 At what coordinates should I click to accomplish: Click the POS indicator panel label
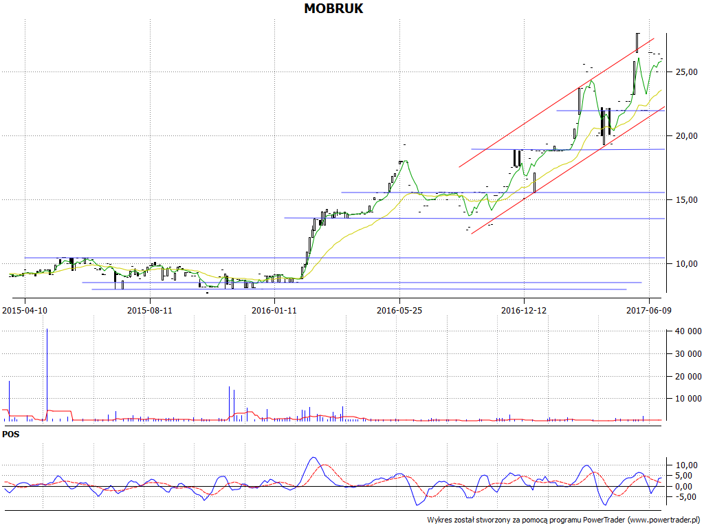(11, 434)
